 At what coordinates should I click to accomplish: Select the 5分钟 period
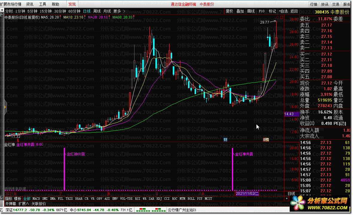[x=32, y=11]
